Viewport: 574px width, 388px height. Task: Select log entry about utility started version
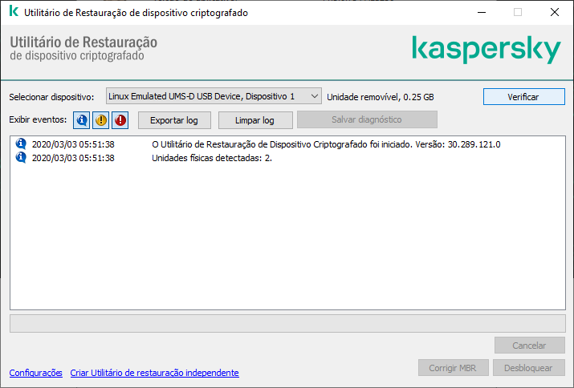(x=287, y=144)
